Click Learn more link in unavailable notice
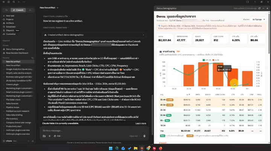This screenshot has width=271, height=151. [140, 123]
